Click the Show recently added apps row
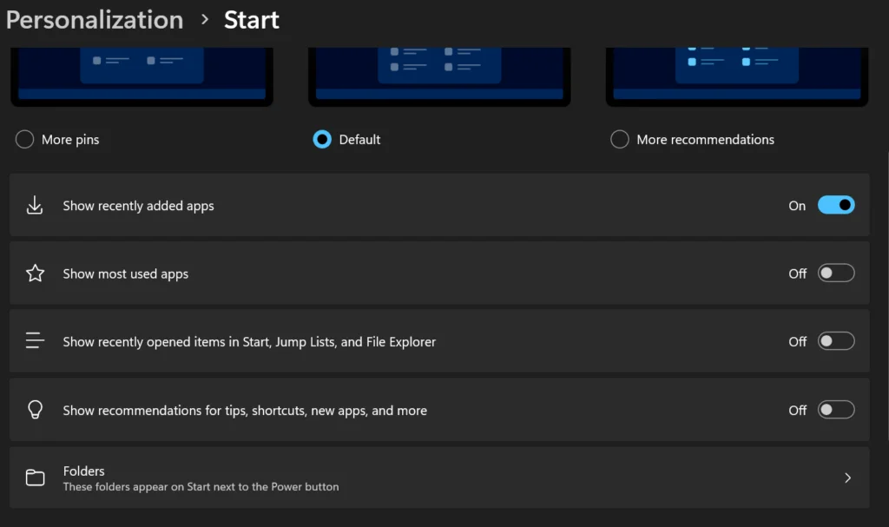This screenshot has height=527, width=889. (x=439, y=205)
